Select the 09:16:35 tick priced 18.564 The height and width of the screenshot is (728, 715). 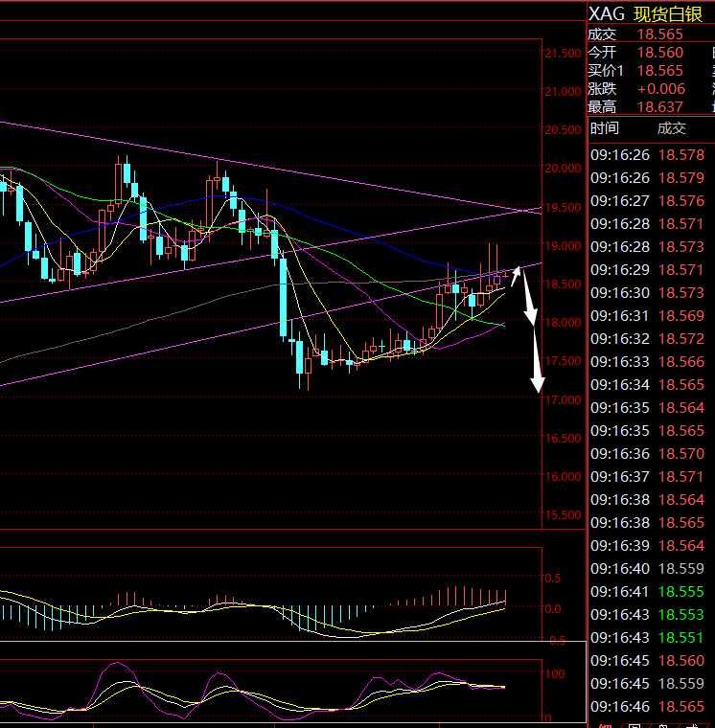point(648,408)
